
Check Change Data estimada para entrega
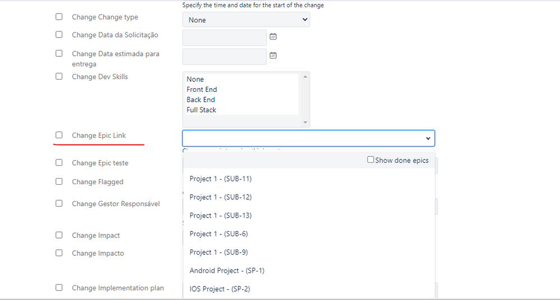[x=59, y=54]
